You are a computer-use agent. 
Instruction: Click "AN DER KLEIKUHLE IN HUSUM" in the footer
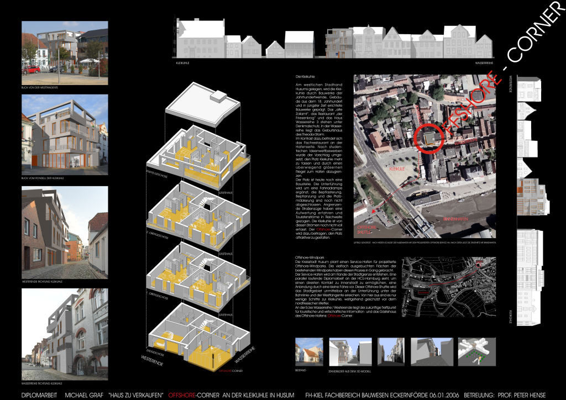pyautogui.click(x=259, y=396)
